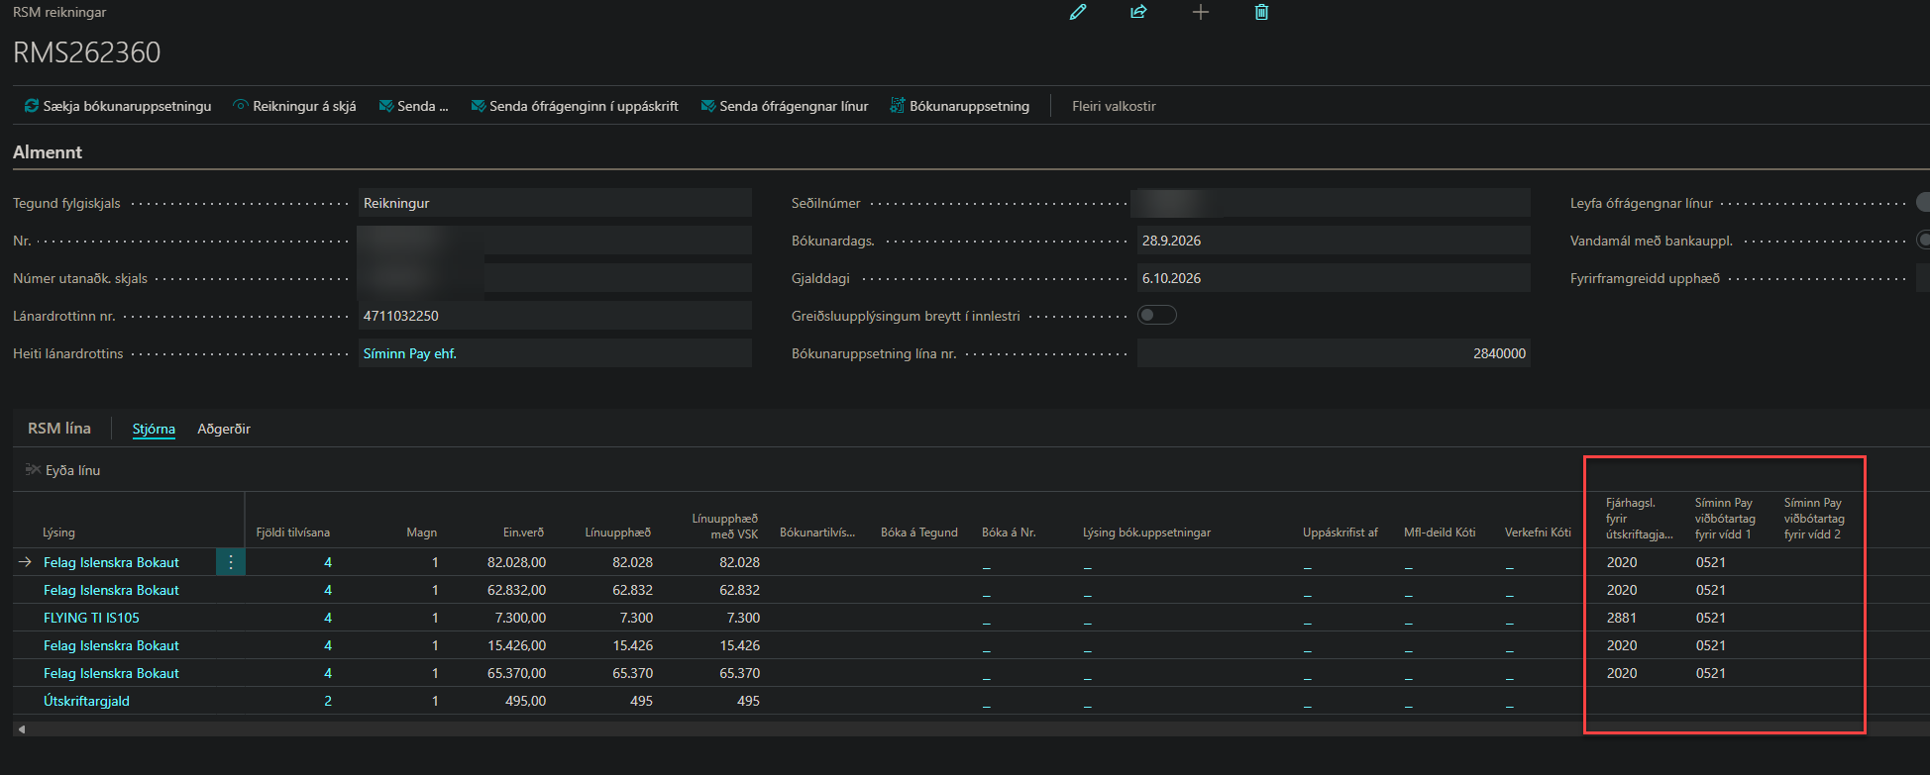1930x775 pixels.
Task: Toggle Vandamál með bankauppl. switch
Action: [x=1923, y=240]
